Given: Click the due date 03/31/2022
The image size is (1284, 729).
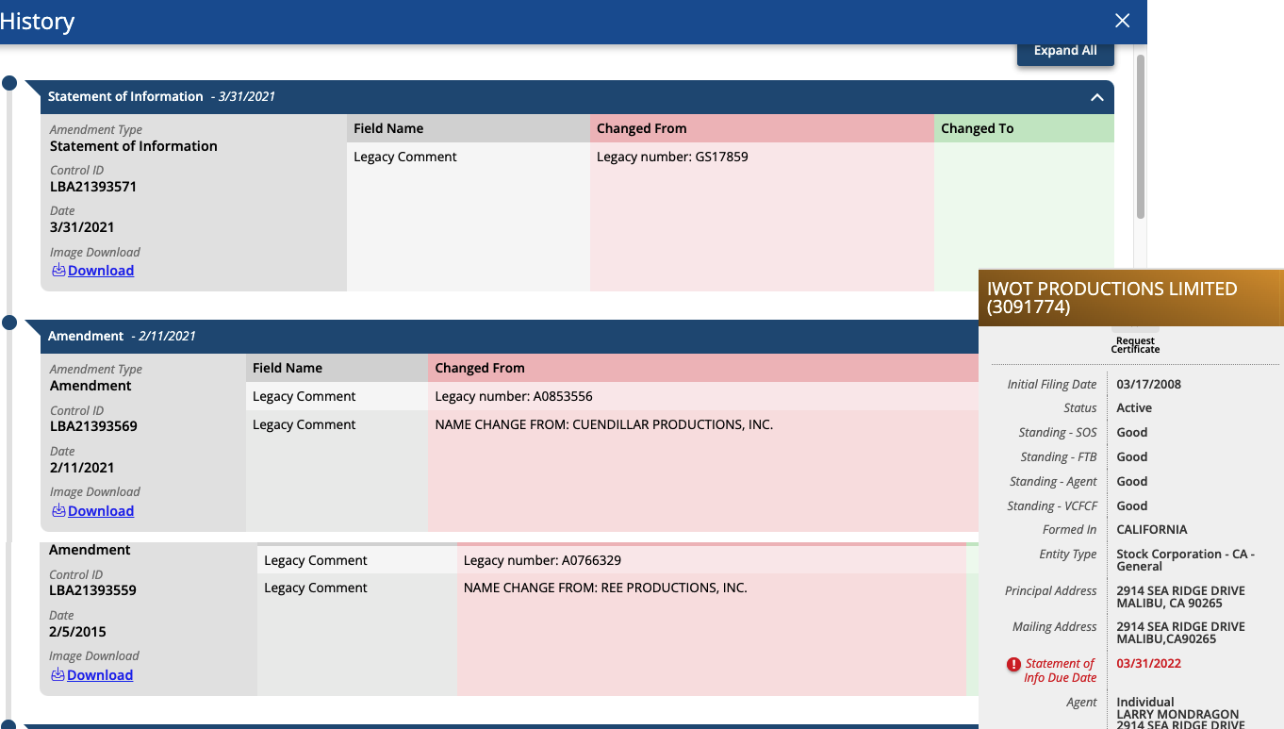Looking at the screenshot, I should pos(1148,664).
